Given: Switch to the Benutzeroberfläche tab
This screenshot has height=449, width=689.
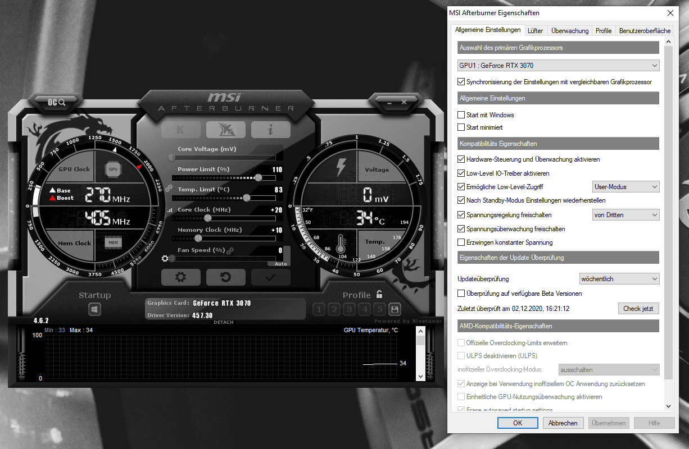Looking at the screenshot, I should click(645, 31).
